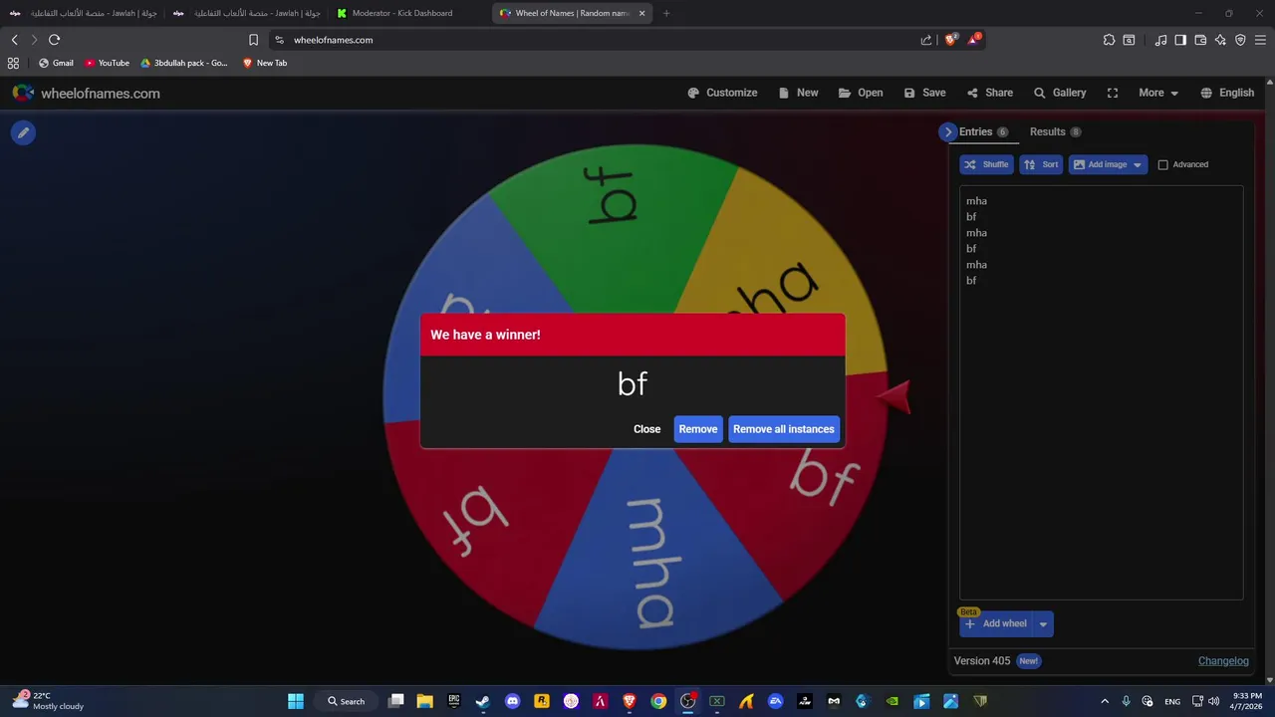The height and width of the screenshot is (717, 1275).
Task: Open Discord from the taskbar
Action: 512,701
